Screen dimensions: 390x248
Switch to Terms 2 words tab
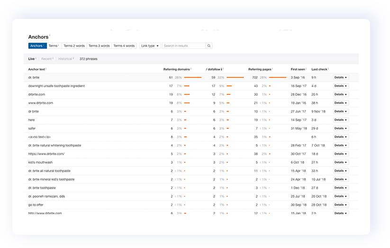[74, 46]
